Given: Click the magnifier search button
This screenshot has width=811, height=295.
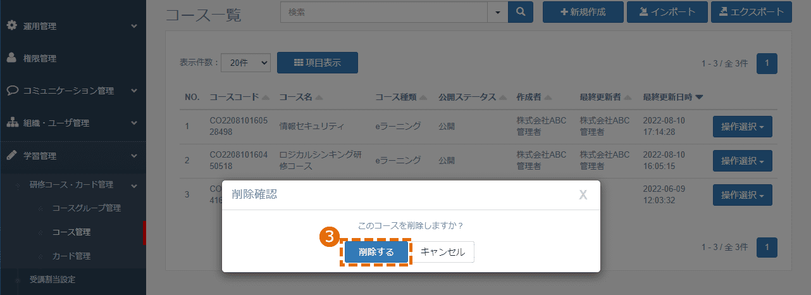Looking at the screenshot, I should point(521,12).
